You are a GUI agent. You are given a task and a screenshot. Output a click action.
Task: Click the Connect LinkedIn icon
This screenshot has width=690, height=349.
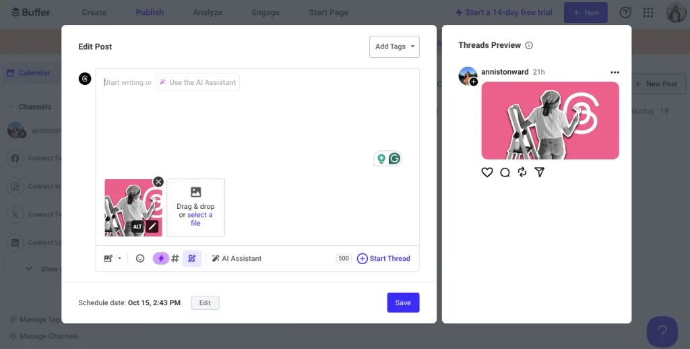click(x=15, y=243)
